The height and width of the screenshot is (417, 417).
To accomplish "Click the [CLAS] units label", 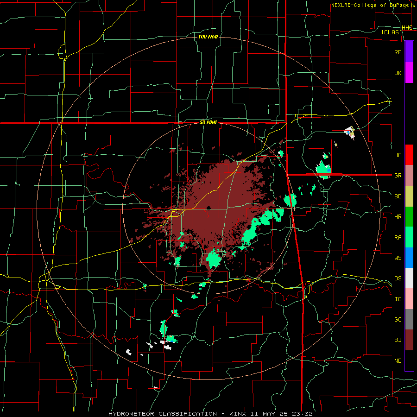I will [x=392, y=32].
